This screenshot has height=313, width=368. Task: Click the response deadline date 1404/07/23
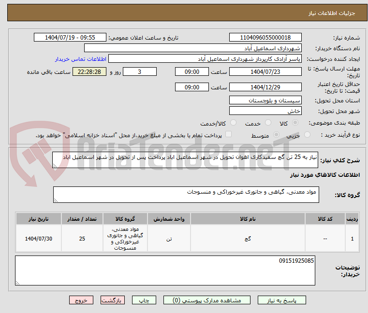265,72
